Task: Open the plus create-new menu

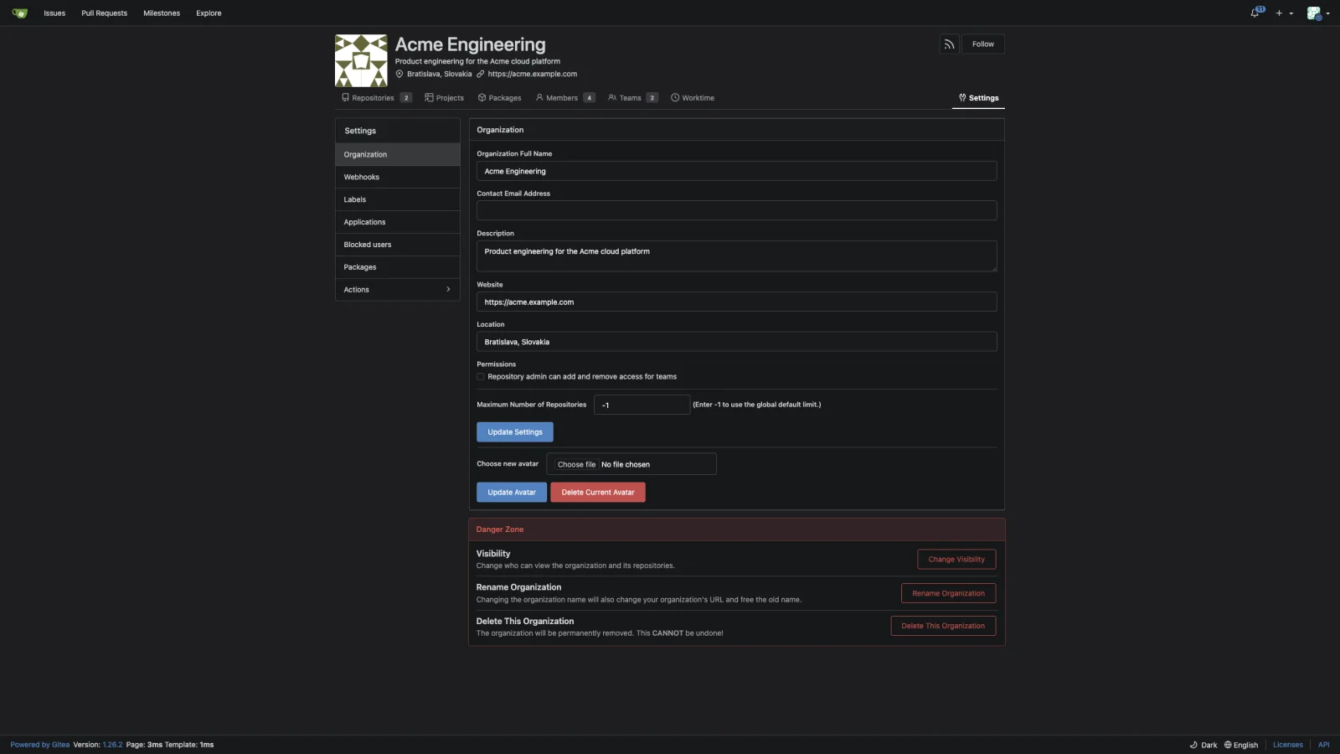Action: coord(1284,13)
